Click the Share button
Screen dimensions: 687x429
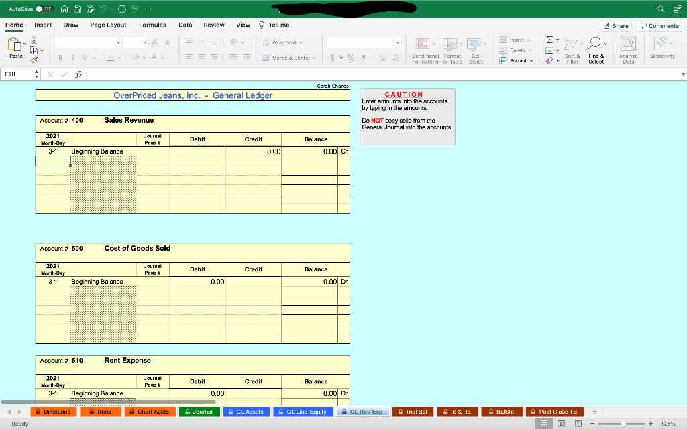pyautogui.click(x=616, y=26)
